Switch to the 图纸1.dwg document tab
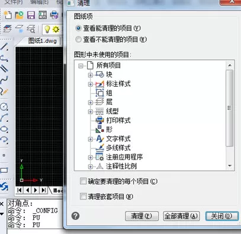241x234 pixels. click(42, 41)
